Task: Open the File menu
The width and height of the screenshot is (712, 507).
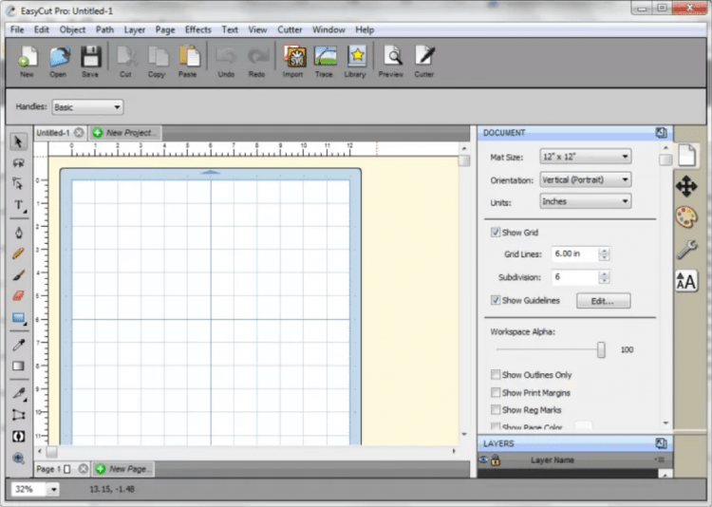Action: 17,30
